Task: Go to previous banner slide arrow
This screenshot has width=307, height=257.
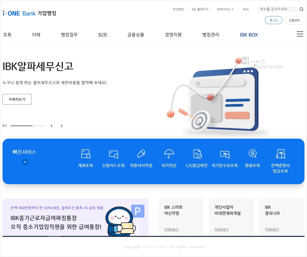Action: click(52, 126)
